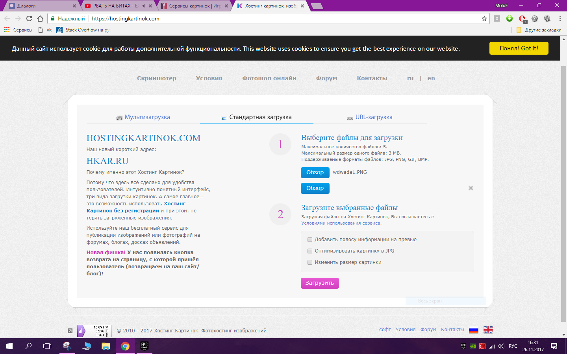567x354 pixels.
Task: Launch Epic Games from the taskbar
Action: click(x=145, y=346)
